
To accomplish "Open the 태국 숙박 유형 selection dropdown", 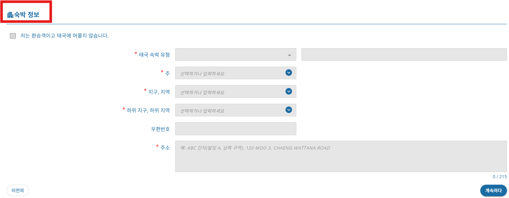I will pyautogui.click(x=236, y=55).
